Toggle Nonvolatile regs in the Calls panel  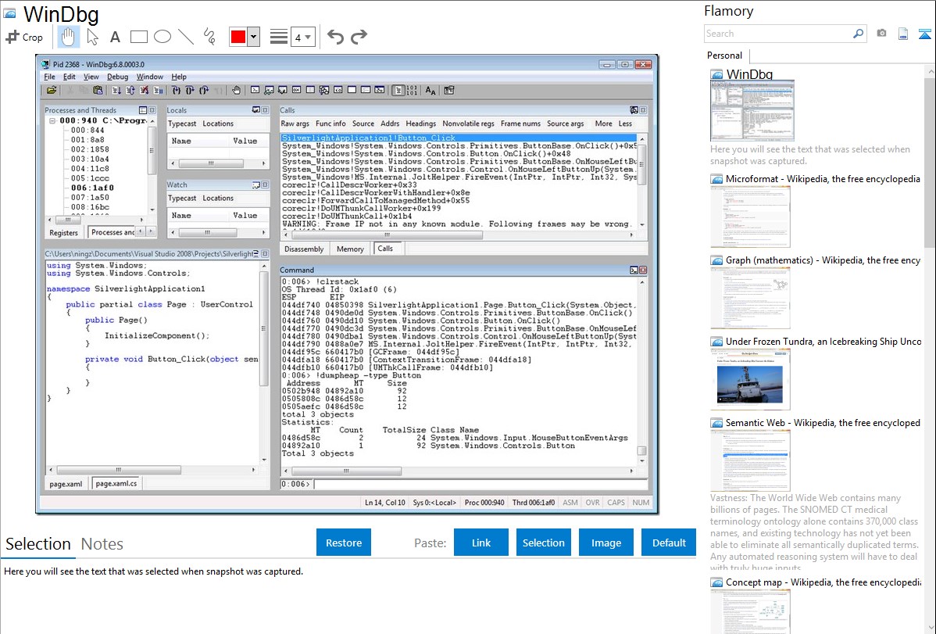click(469, 124)
